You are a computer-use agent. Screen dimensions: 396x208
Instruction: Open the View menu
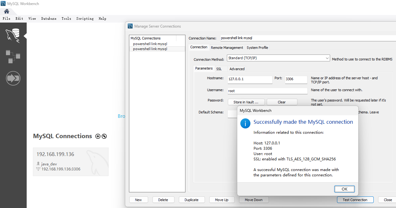[x=32, y=18]
